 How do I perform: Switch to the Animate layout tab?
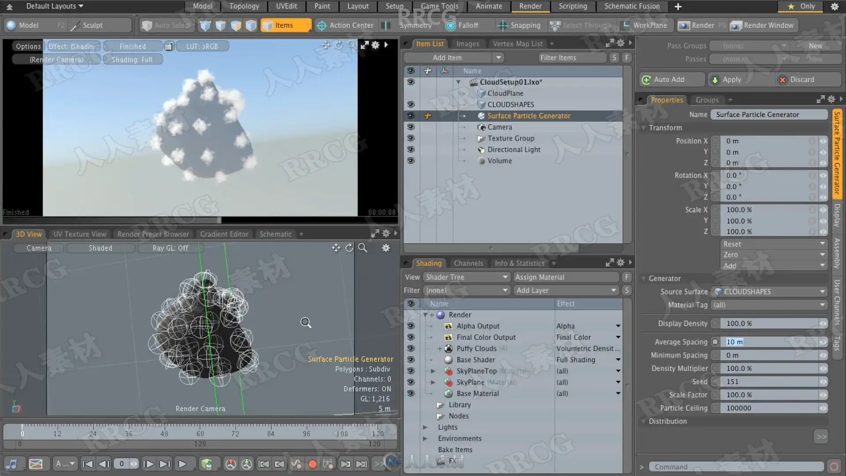(x=489, y=6)
